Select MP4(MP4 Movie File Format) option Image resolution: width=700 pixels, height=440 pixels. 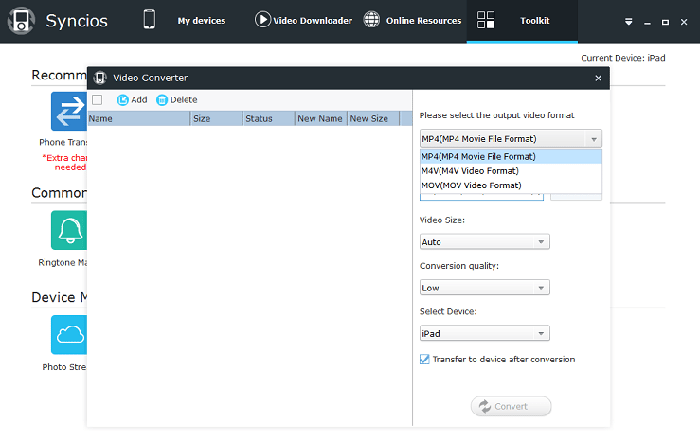pyautogui.click(x=511, y=156)
